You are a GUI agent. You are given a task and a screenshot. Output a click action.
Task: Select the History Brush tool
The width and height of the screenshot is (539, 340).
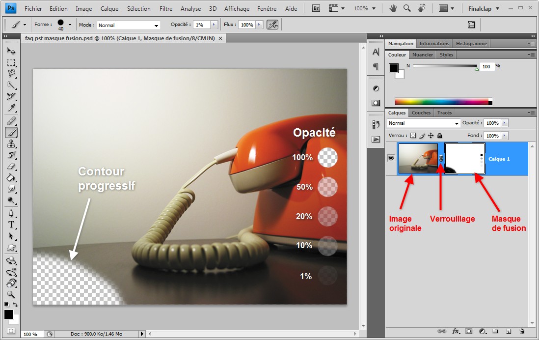tap(11, 155)
